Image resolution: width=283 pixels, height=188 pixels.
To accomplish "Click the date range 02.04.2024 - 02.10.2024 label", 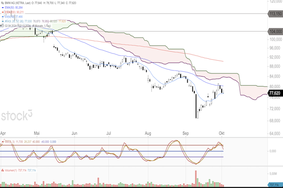I will point(18,26).
